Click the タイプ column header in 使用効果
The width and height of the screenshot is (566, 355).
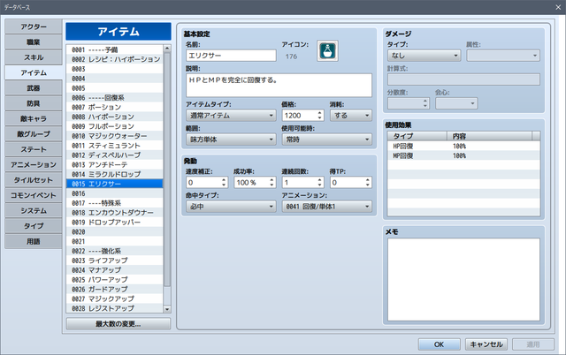point(417,136)
